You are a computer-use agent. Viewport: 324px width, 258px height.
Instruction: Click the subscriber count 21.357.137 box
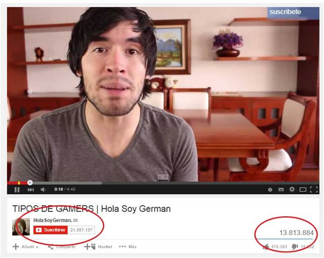pos(81,230)
